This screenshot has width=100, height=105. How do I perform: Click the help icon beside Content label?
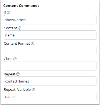(x=20, y=28)
